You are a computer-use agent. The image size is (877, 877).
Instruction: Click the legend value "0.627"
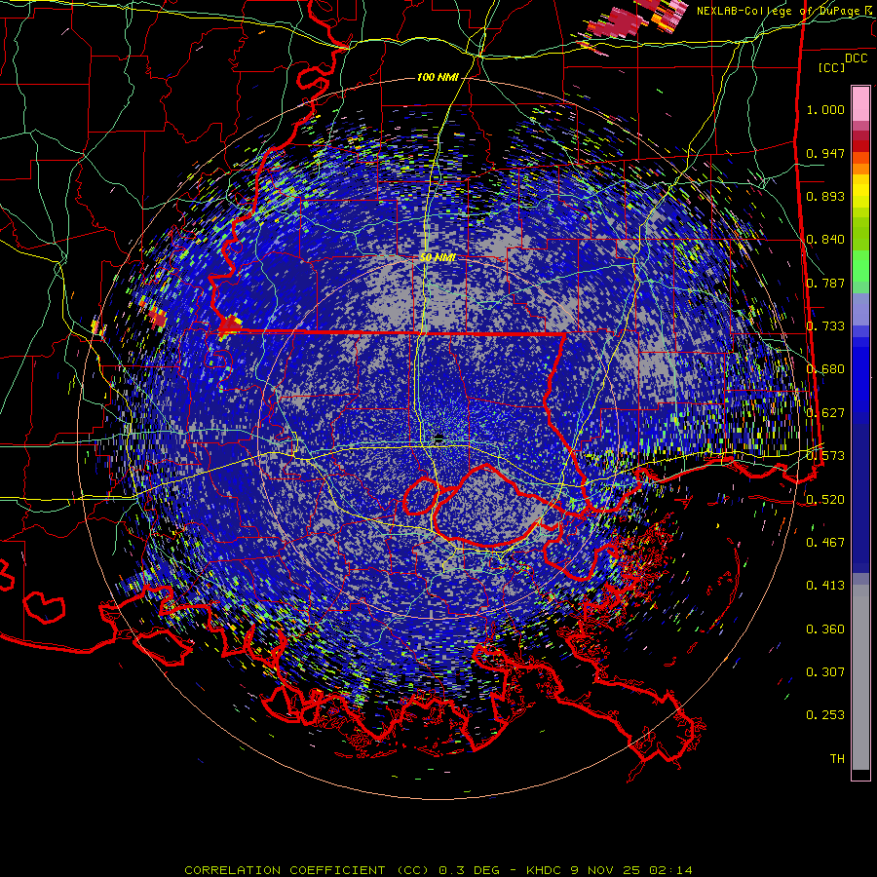825,413
